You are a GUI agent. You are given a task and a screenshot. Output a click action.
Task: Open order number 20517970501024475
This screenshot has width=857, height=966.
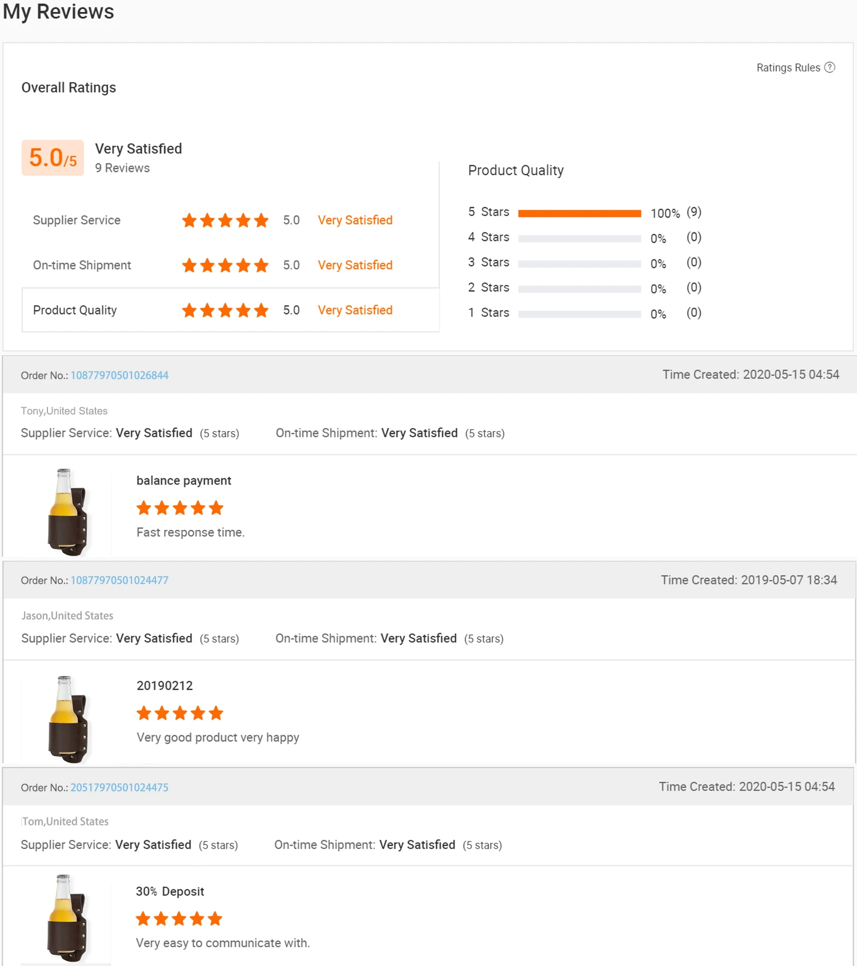[119, 788]
